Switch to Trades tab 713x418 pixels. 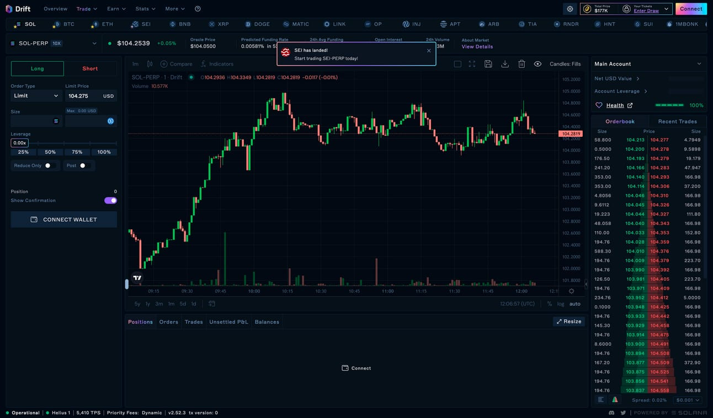click(194, 321)
